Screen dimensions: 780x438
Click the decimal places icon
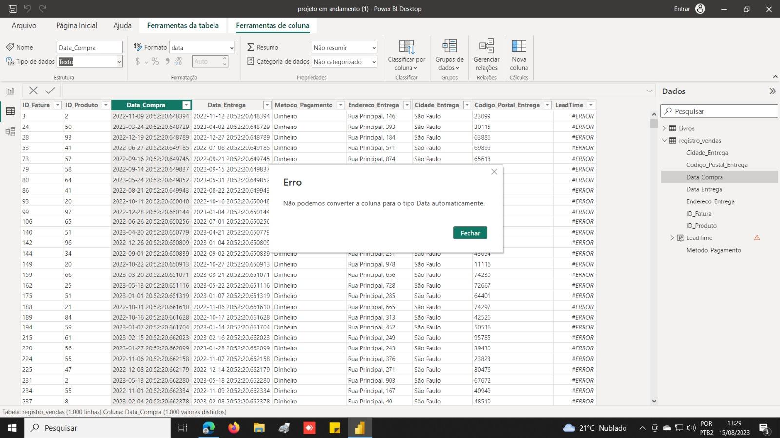click(x=178, y=61)
